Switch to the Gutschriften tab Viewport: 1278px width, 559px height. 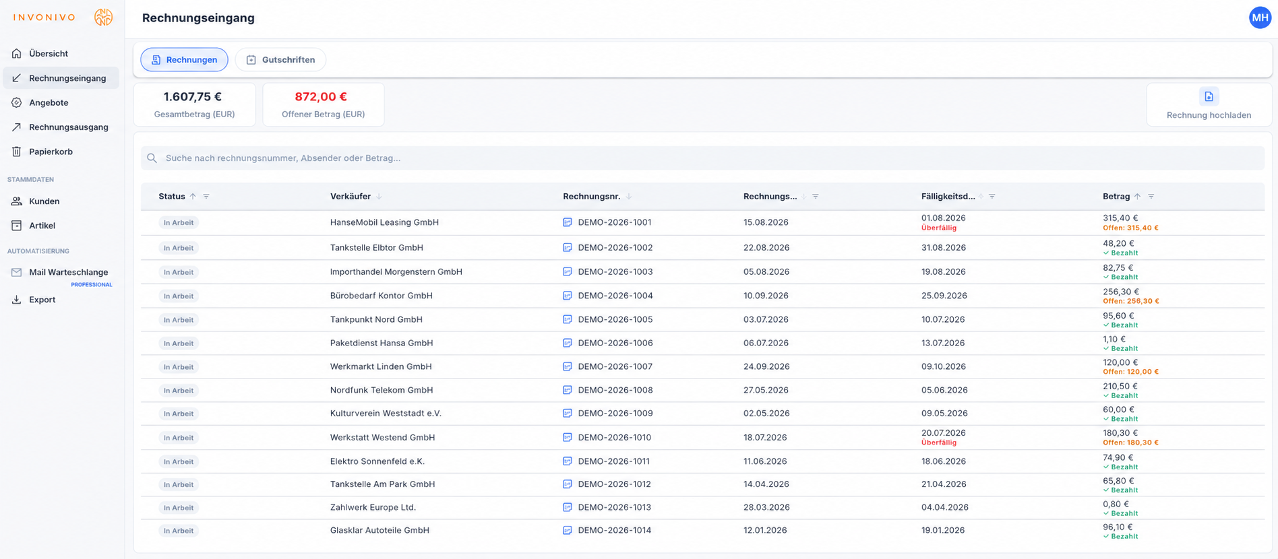280,60
